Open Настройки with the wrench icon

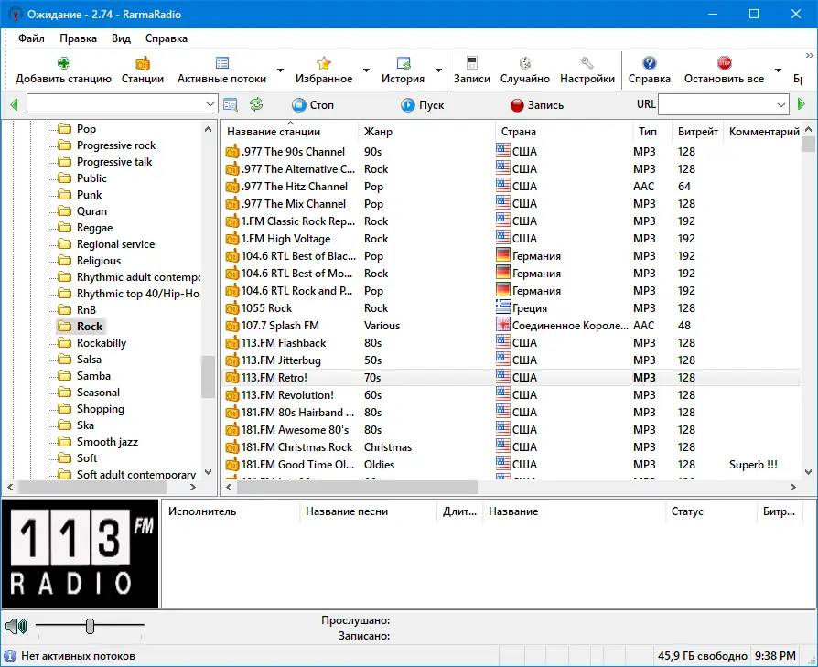coord(587,60)
